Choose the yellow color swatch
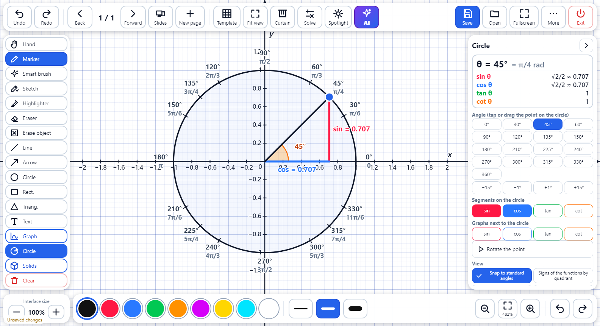600x326 pixels. (x=223, y=309)
